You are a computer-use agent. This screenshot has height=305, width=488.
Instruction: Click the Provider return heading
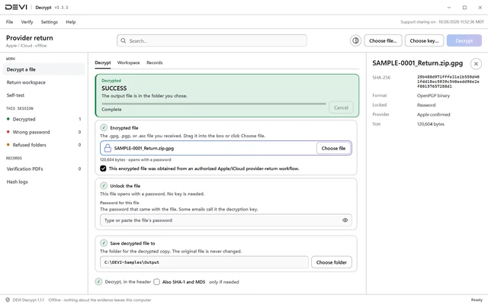(30, 37)
